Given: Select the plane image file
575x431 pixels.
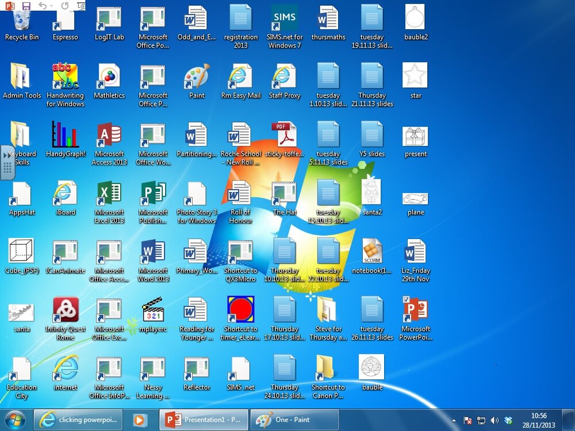Looking at the screenshot, I should point(415,199).
